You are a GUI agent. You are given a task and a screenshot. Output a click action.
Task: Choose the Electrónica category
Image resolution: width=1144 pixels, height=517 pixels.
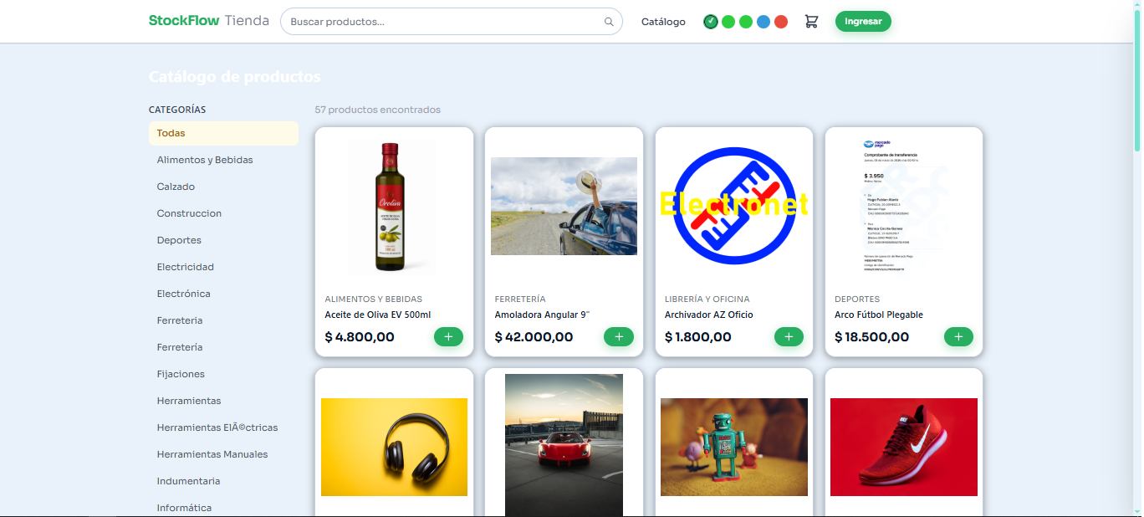[184, 294]
